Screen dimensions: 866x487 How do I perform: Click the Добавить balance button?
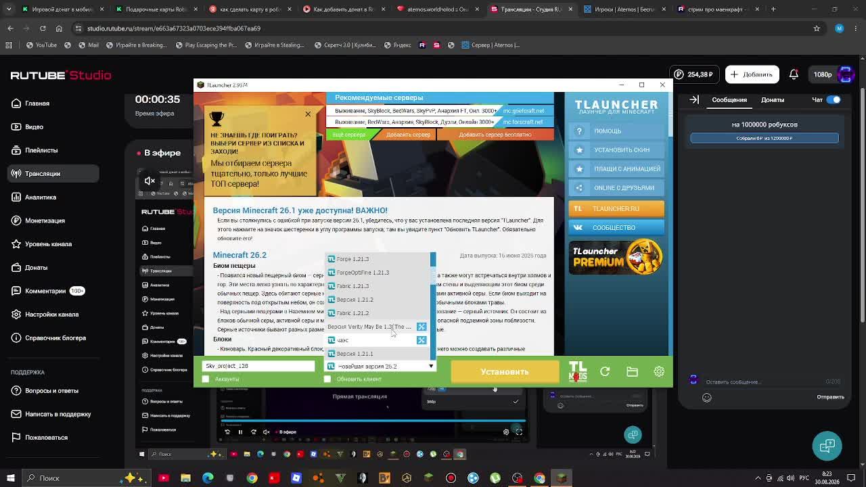752,74
